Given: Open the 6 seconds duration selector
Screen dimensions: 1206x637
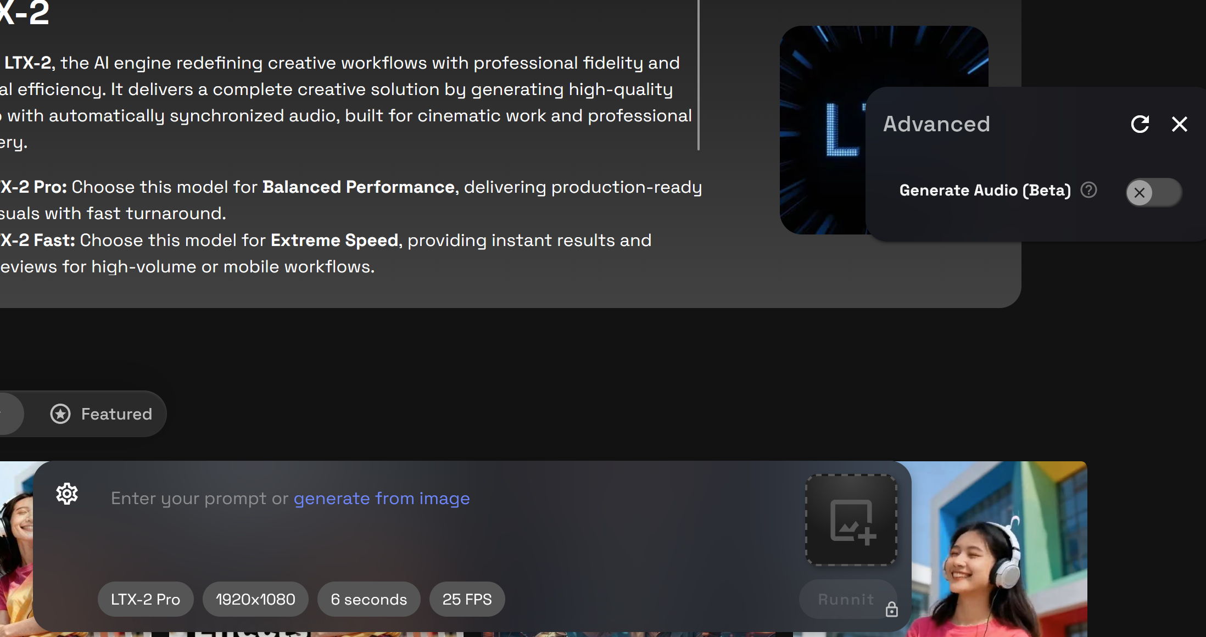Looking at the screenshot, I should (369, 599).
